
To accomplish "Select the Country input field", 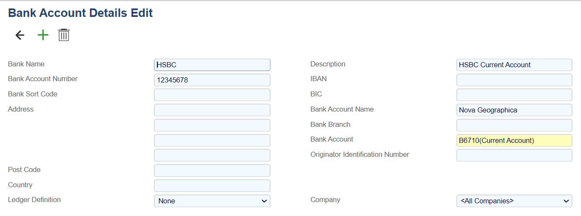I will point(212,186).
